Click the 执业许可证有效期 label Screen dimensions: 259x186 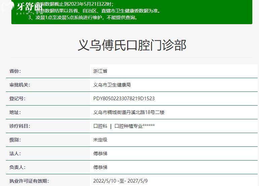coord(29,181)
